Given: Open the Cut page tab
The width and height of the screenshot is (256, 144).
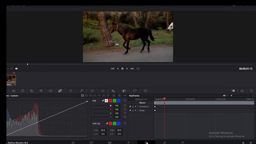Looking at the screenshot, I should [x=92, y=142].
